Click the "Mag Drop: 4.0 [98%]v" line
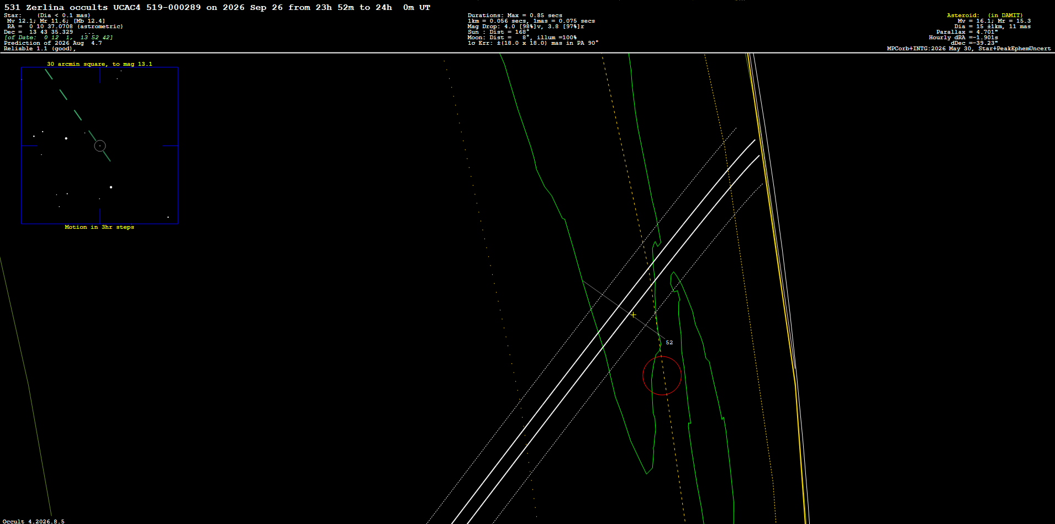This screenshot has height=524, width=1055. pos(526,27)
